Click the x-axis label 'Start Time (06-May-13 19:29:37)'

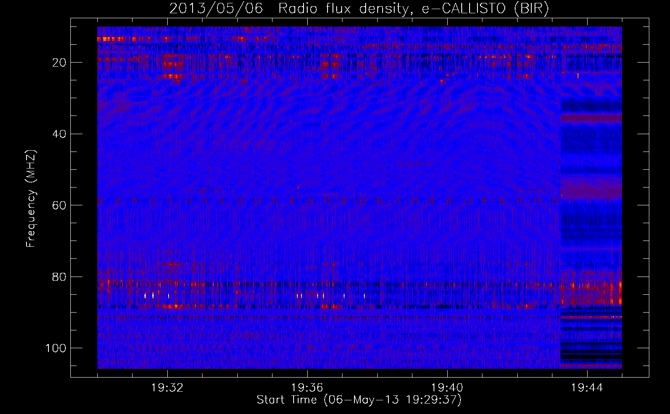(x=359, y=400)
